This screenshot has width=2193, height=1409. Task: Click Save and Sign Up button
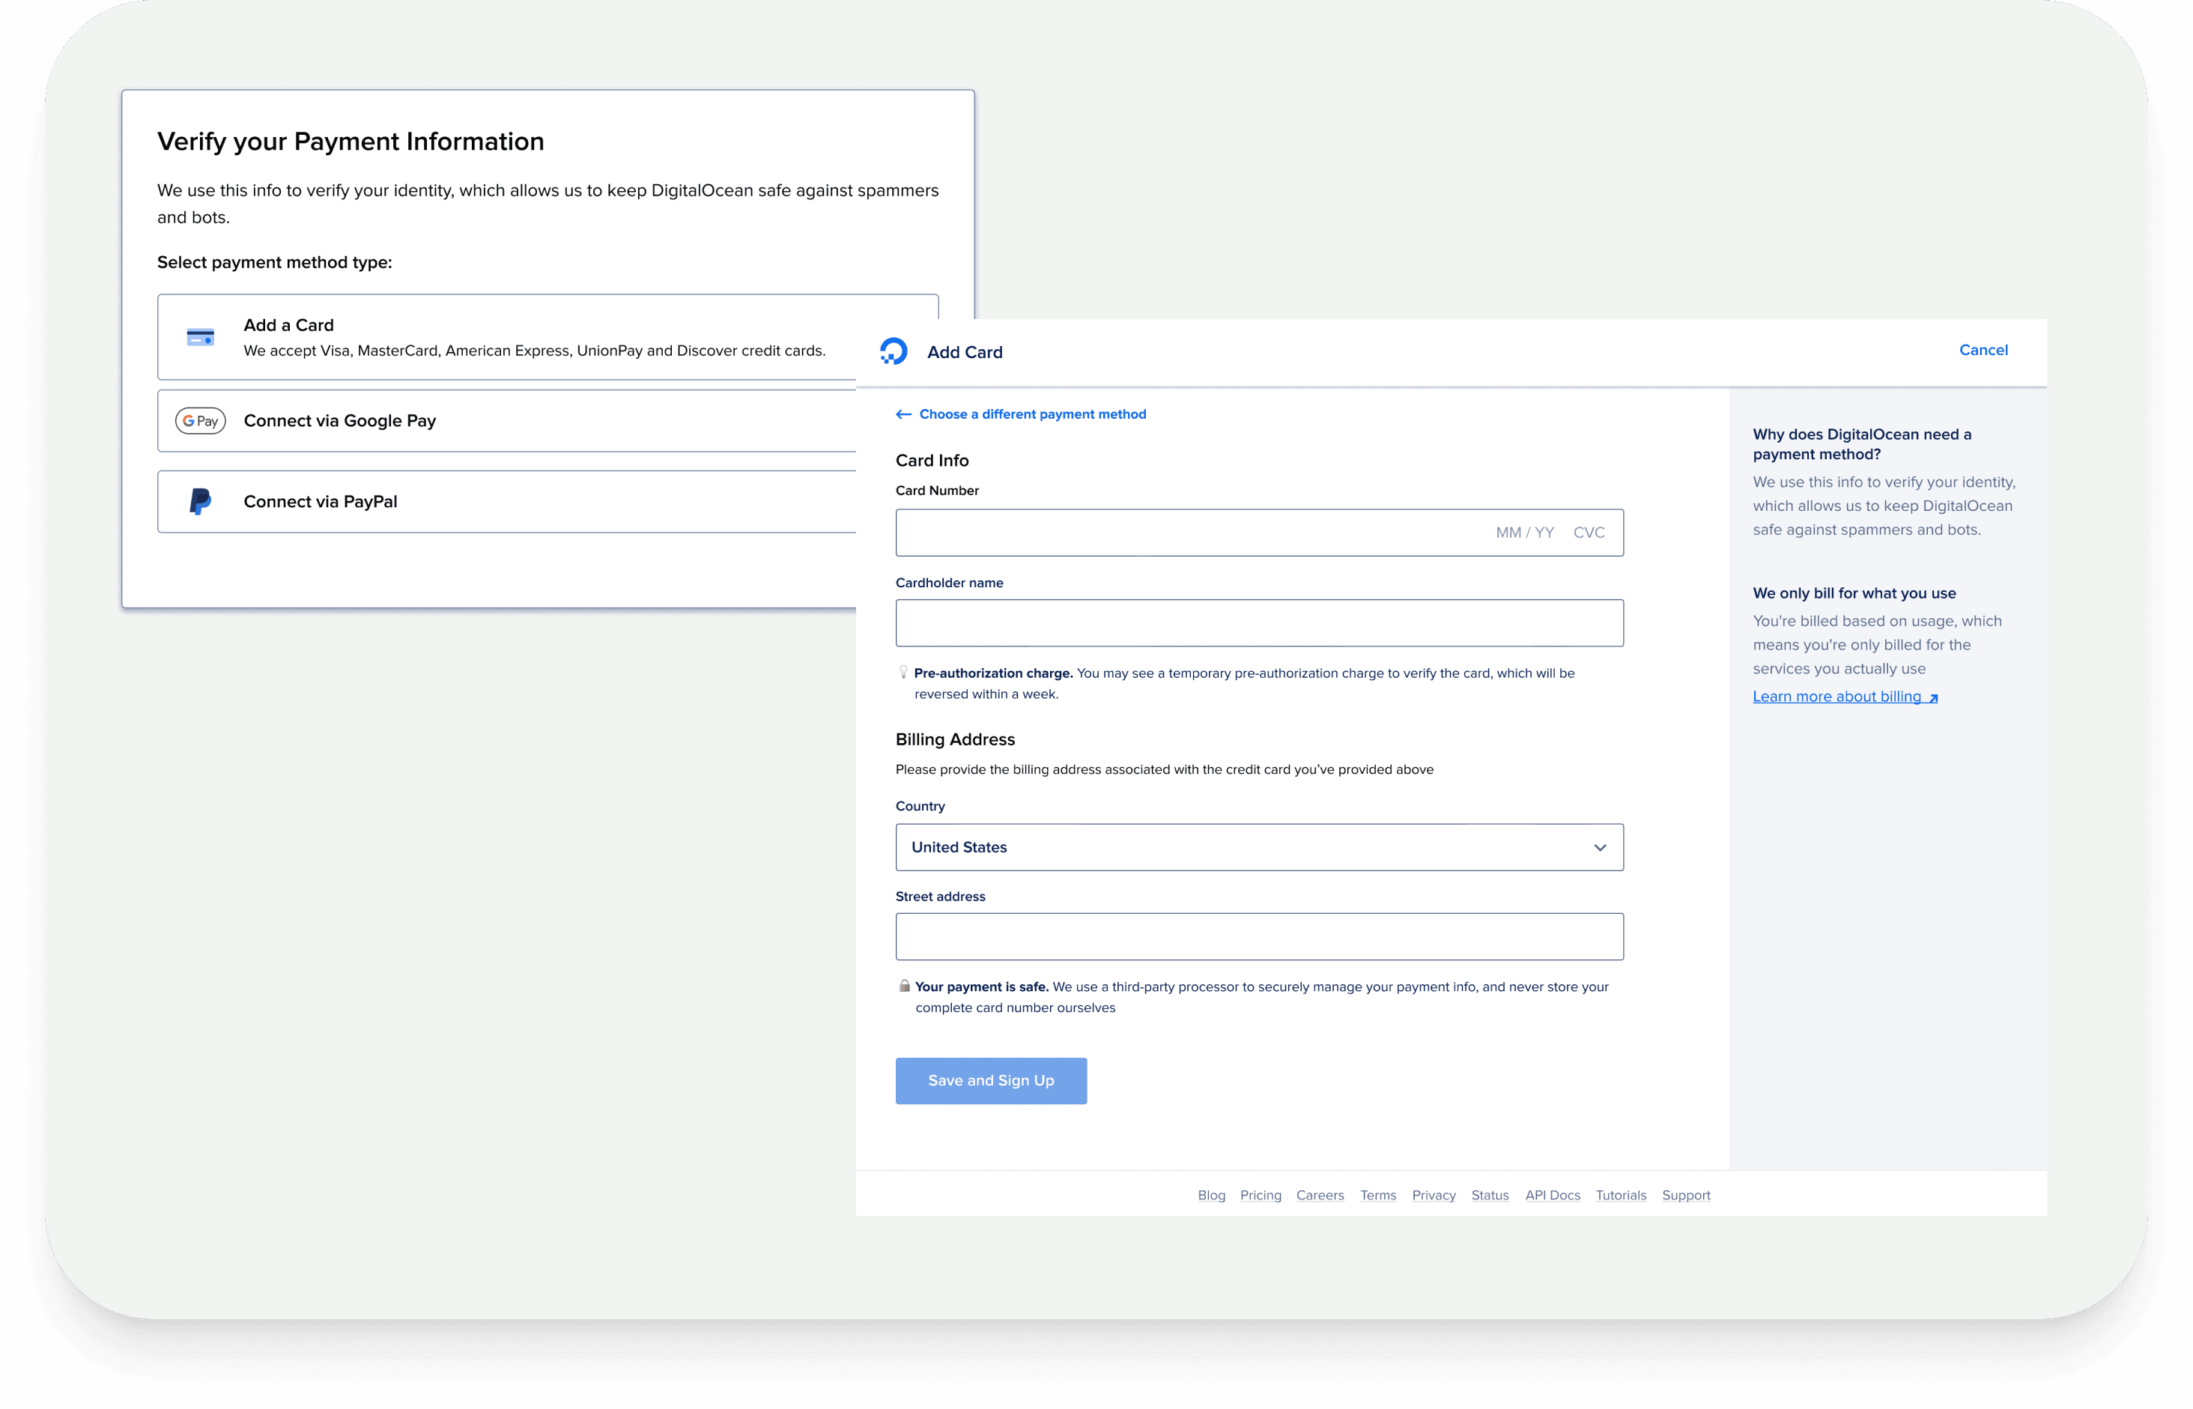(x=991, y=1081)
